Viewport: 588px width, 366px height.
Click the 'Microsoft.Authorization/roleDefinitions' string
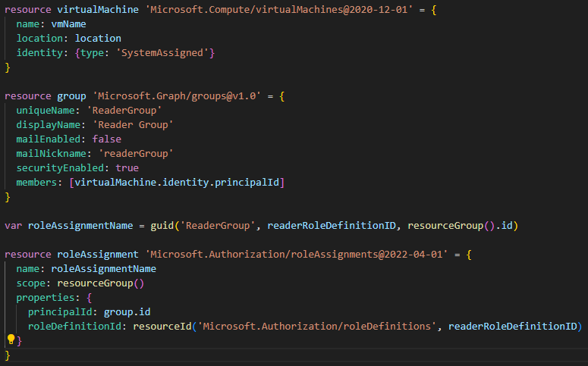(x=317, y=327)
